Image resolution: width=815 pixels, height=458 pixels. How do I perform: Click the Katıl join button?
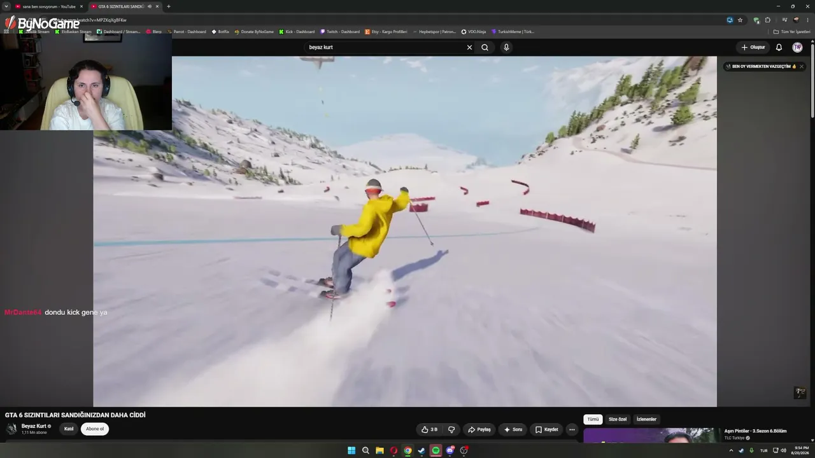click(69, 429)
